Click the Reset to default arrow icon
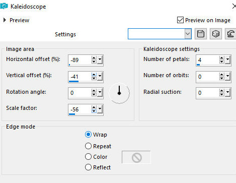This screenshot has width=236, height=183. pyautogui.click(x=230, y=34)
